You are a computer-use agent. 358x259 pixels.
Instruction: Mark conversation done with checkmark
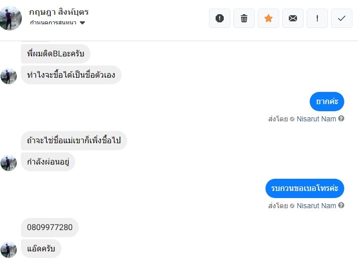pos(342,18)
